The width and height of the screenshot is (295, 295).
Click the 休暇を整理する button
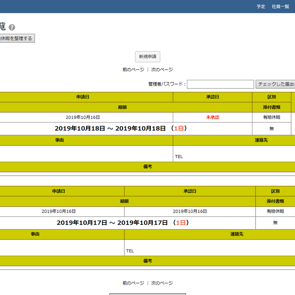click(x=17, y=38)
